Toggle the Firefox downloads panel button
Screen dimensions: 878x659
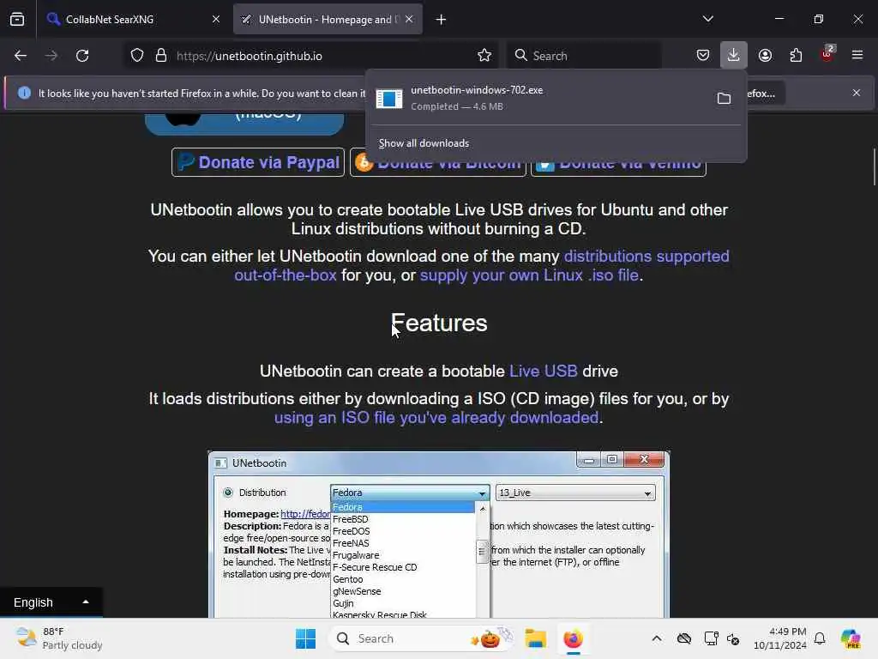(734, 56)
